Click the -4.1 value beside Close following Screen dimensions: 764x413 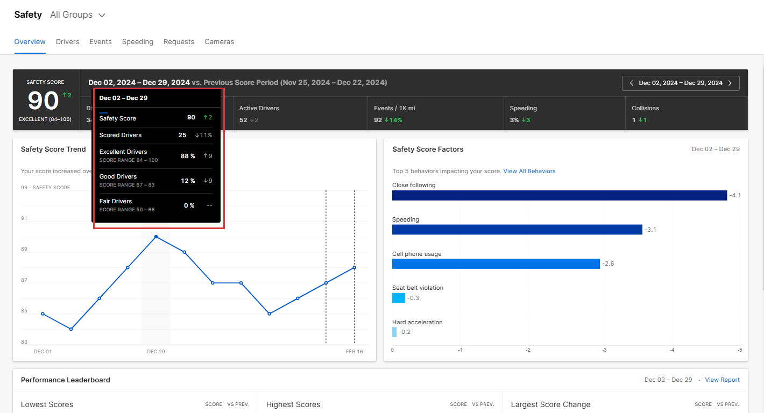734,195
